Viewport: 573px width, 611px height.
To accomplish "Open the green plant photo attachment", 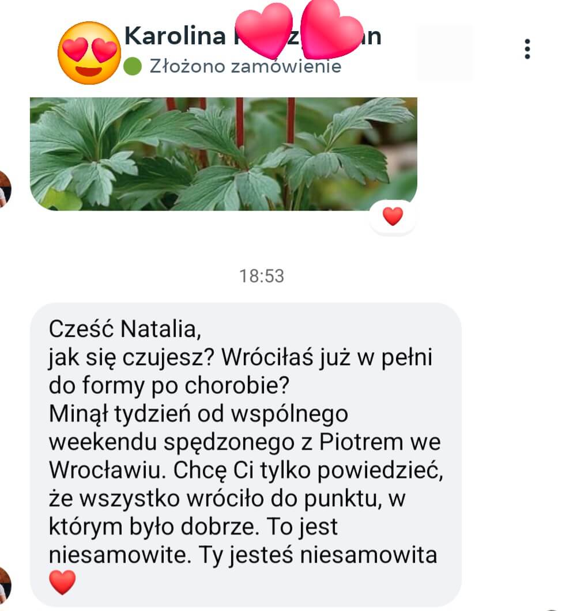I will coord(224,154).
